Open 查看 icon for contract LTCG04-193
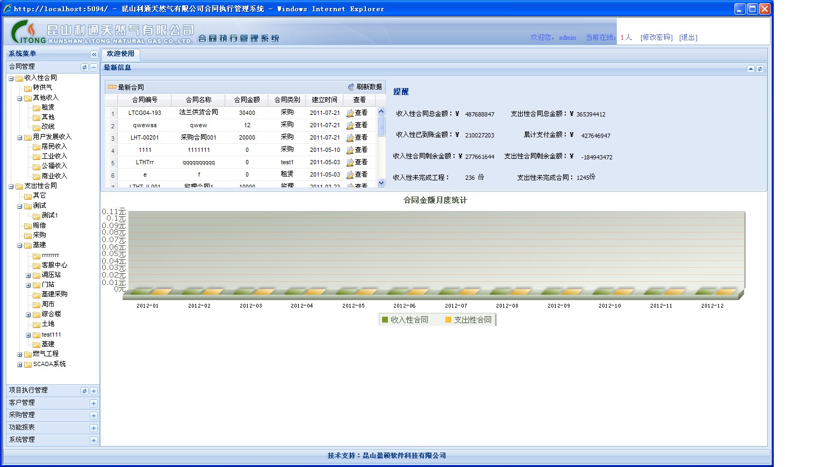821x467 pixels. [x=350, y=113]
